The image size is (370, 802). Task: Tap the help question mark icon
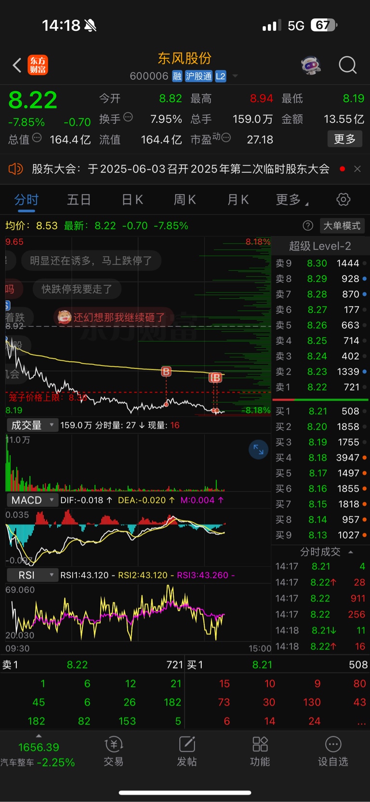pyautogui.click(x=308, y=225)
